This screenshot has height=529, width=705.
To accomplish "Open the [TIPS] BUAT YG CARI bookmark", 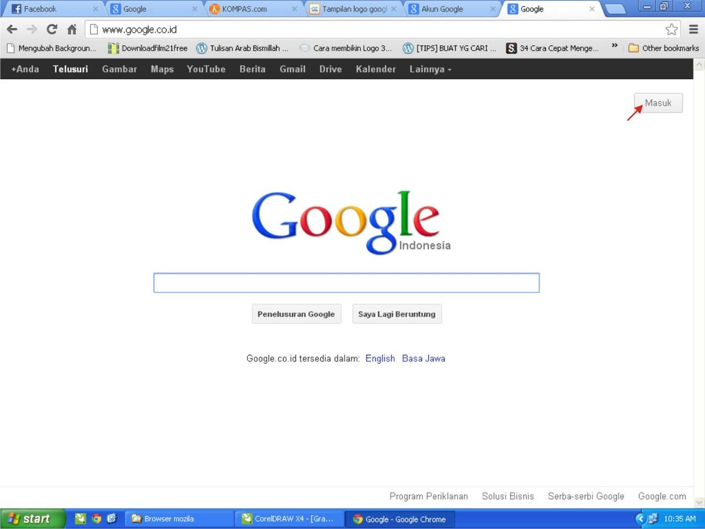I will (449, 48).
